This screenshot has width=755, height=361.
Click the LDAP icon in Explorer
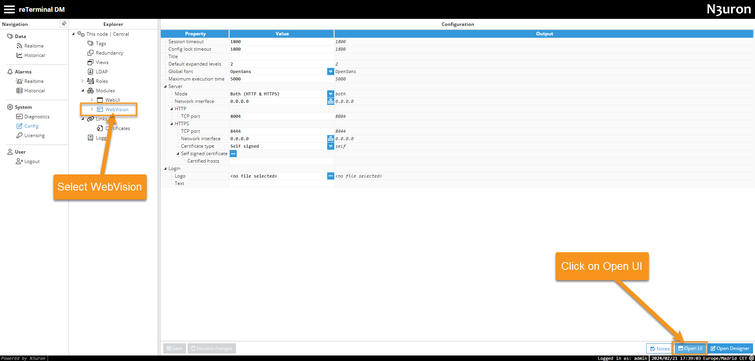click(x=90, y=72)
